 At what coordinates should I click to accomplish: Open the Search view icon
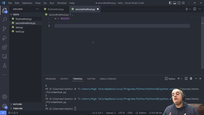[x=4, y=19]
